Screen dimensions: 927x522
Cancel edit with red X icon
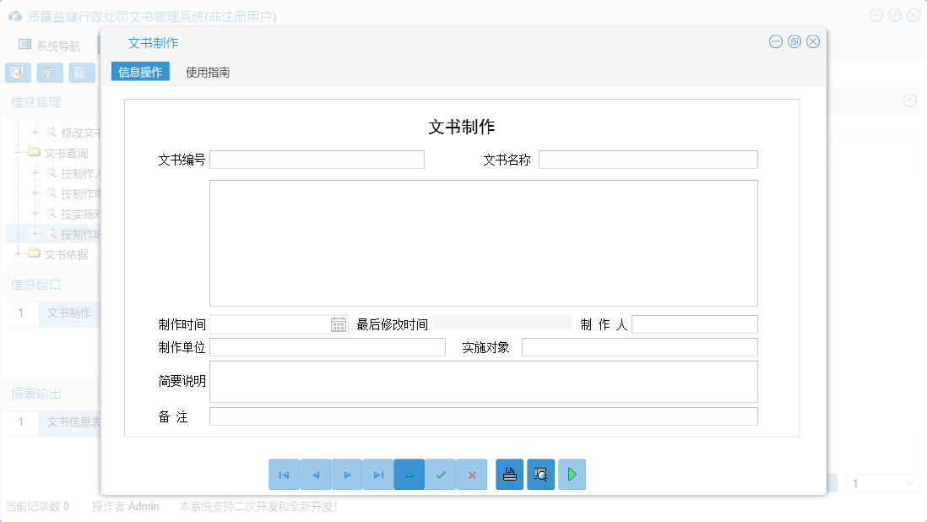tap(472, 474)
